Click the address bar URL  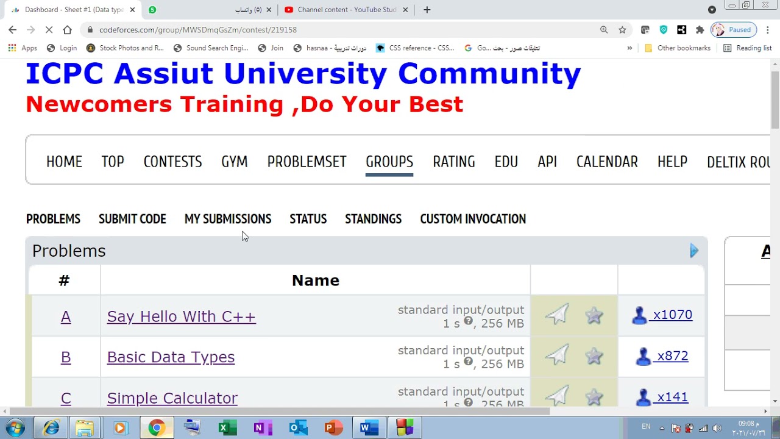tap(198, 29)
